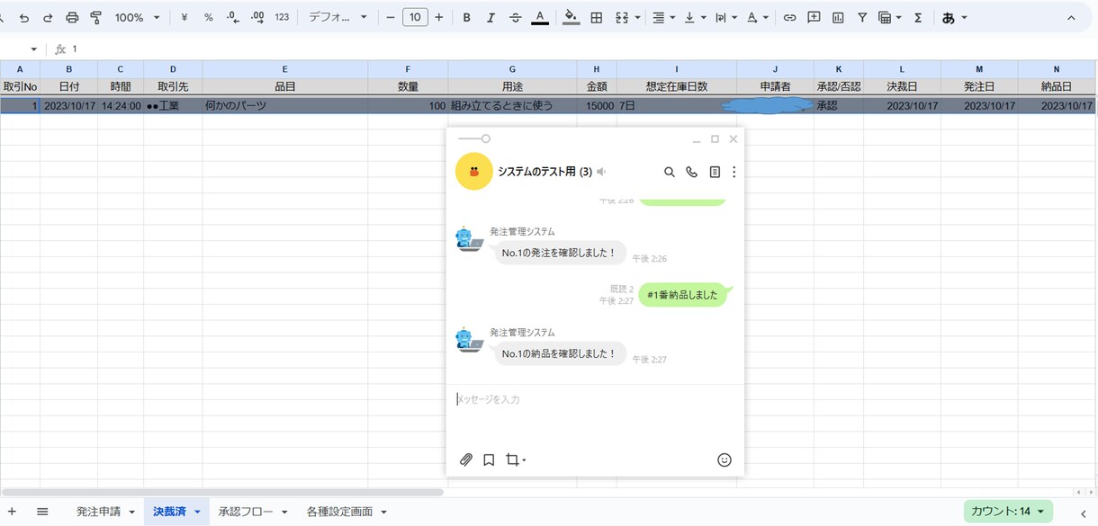Open text wrapping dropdown

[725, 17]
